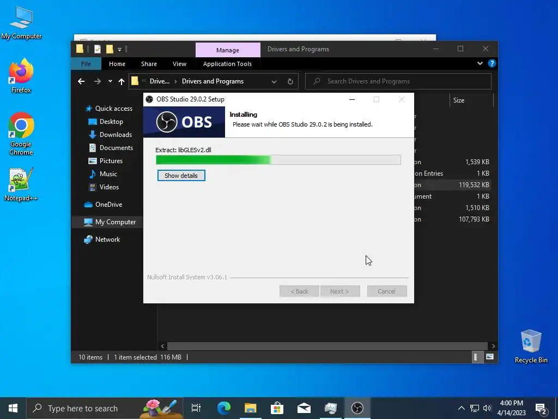This screenshot has height=419, width=558.
Task: Click the Size column header
Action: (x=471, y=100)
